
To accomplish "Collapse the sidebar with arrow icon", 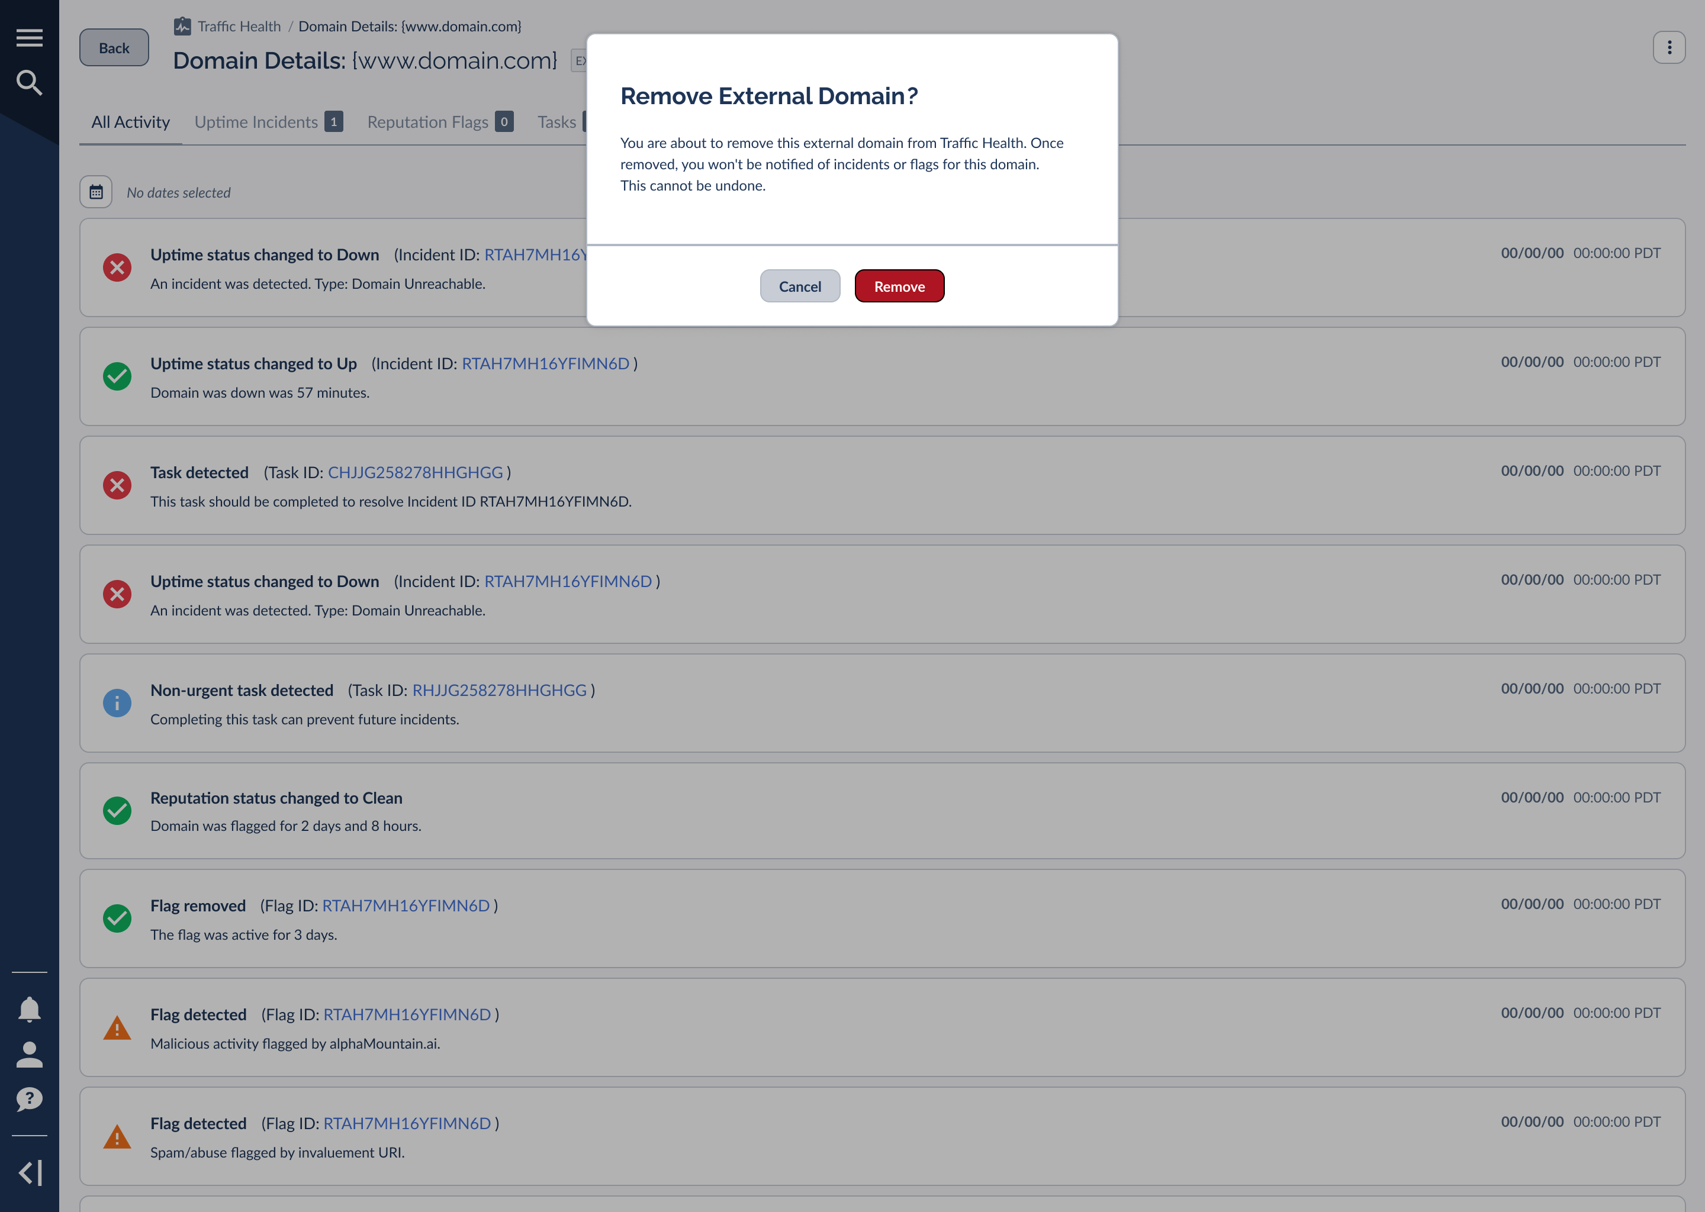I will (29, 1172).
